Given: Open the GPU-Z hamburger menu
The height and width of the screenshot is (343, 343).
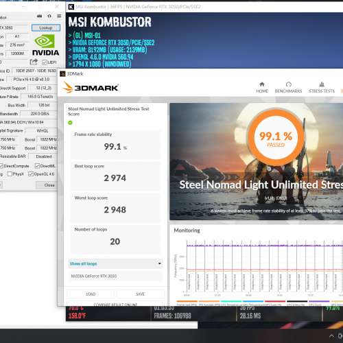Looking at the screenshot, I should coord(59,16).
